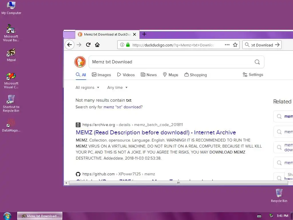This screenshot has width=293, height=220.
Task: Go back with browser back arrow
Action: pos(70,45)
